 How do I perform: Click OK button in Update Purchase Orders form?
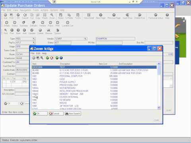(10, 103)
